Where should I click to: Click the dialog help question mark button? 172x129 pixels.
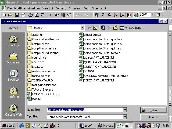click(x=161, y=21)
